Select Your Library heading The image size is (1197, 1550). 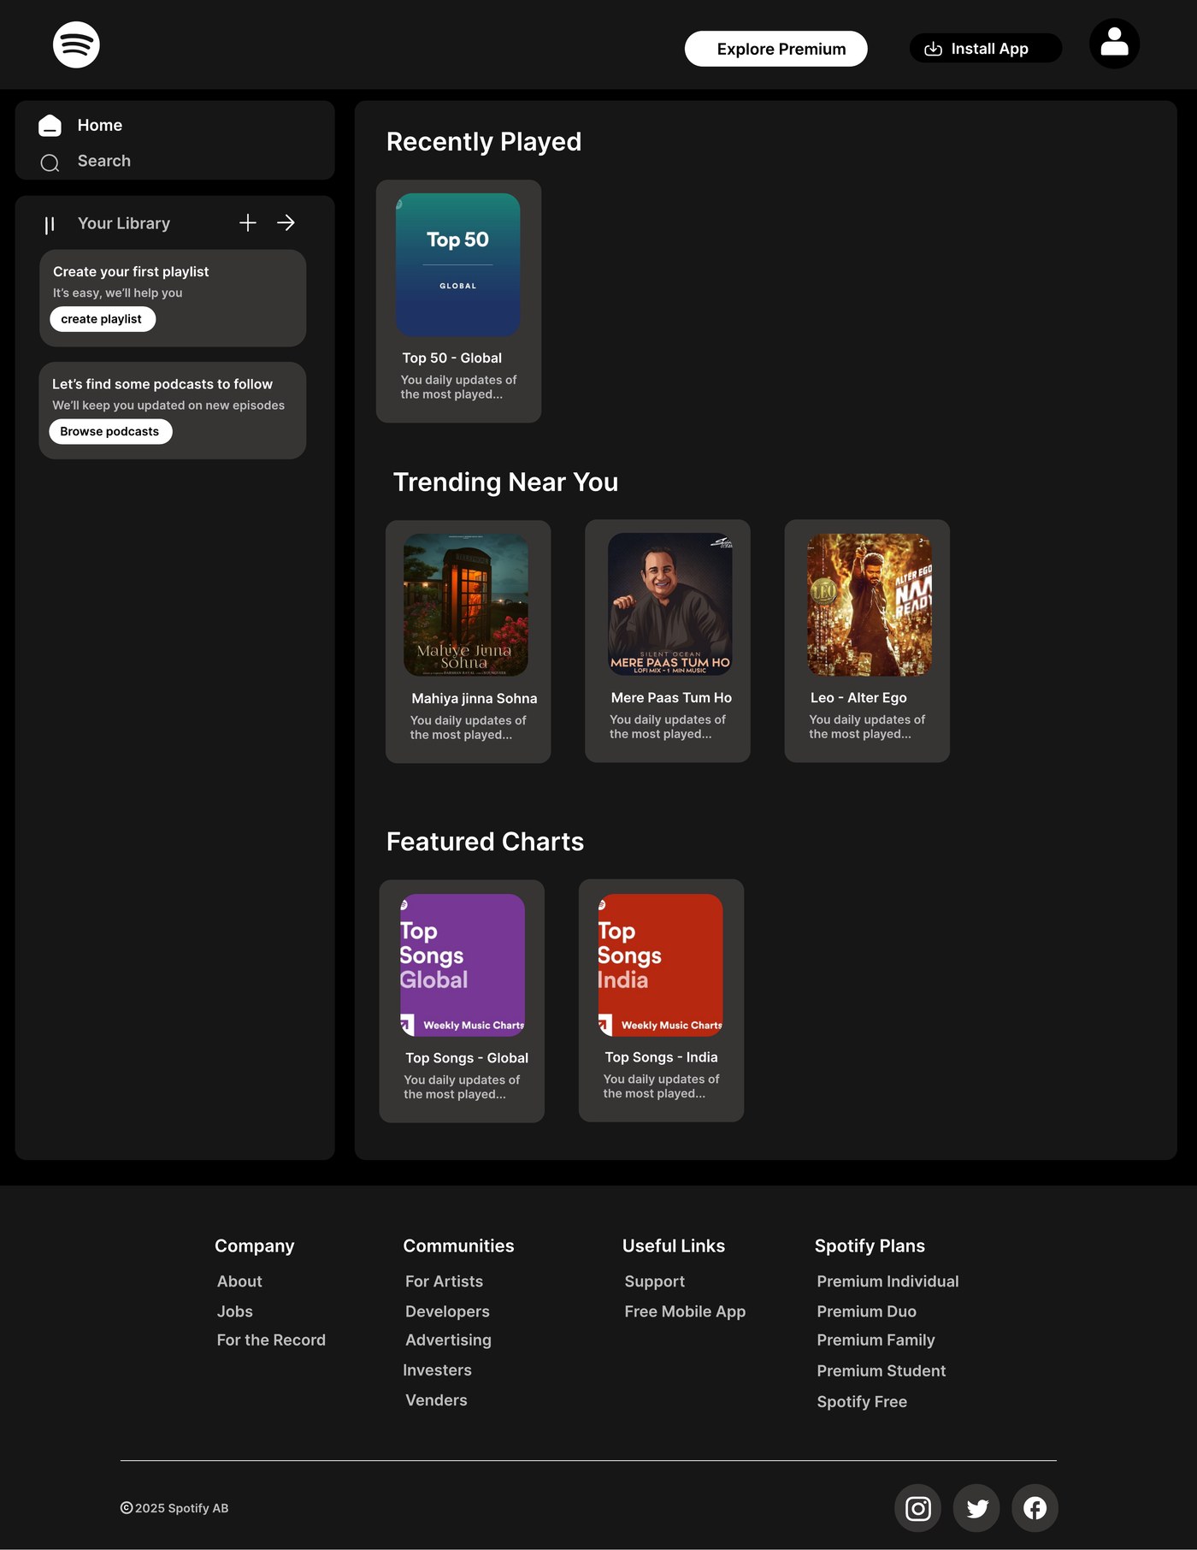click(x=124, y=223)
